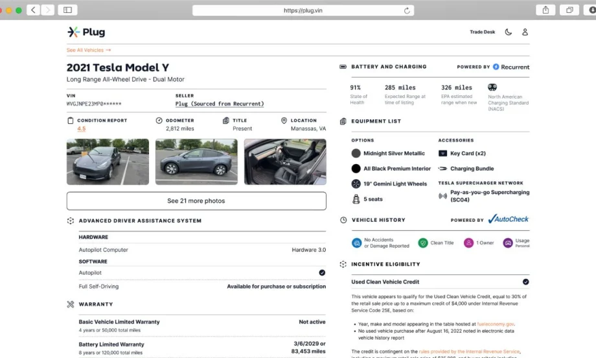This screenshot has width=596, height=358.
Task: Toggle the browser sidebar button
Action: [67, 10]
